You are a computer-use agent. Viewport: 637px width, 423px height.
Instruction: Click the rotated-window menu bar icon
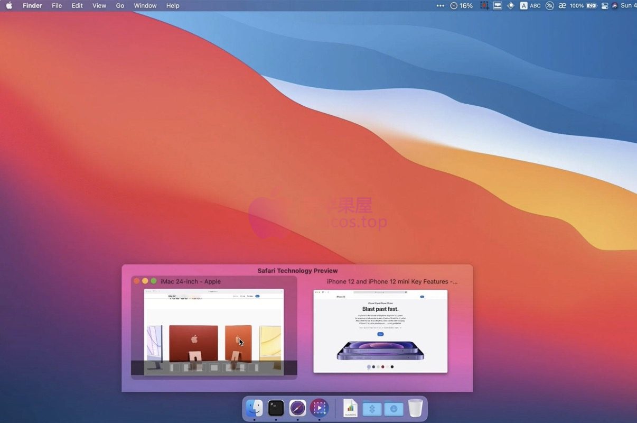[510, 5]
